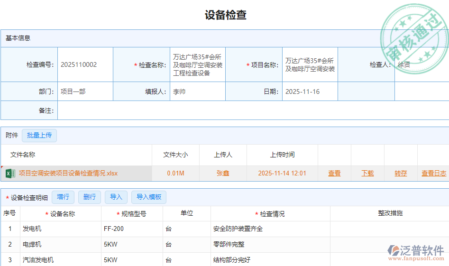This screenshot has width=449, height=266.
Task: Click the 泛普软件 logo watermark
Action: [416, 252]
